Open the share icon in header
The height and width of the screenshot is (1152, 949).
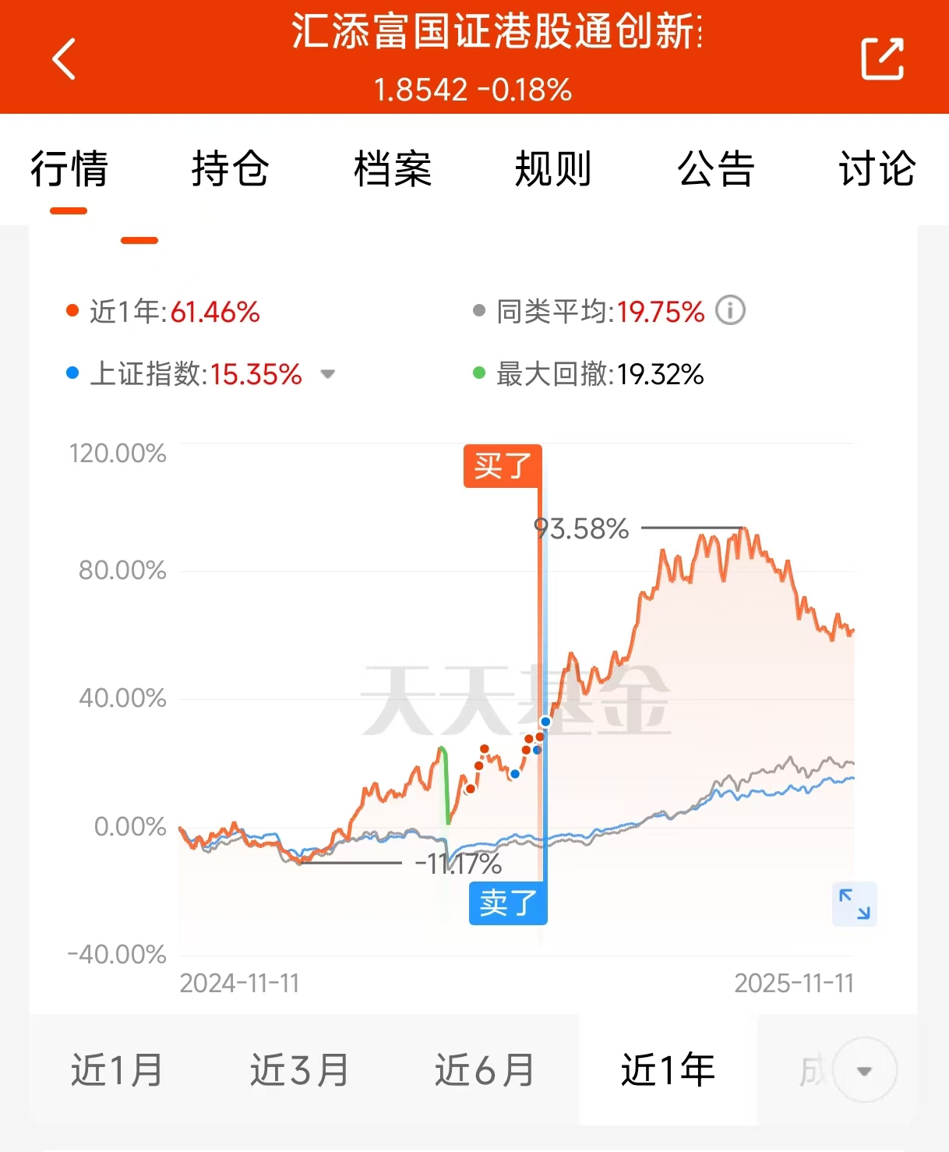click(x=882, y=58)
